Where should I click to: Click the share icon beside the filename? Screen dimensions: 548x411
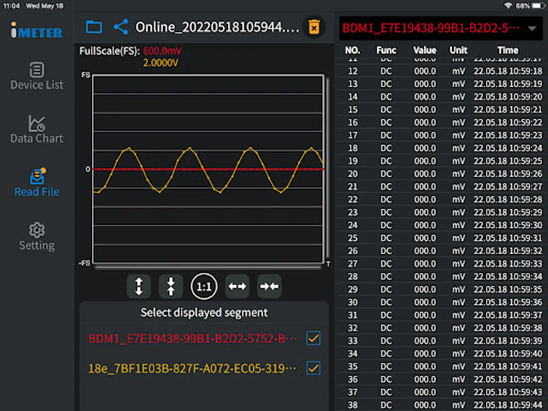(121, 27)
